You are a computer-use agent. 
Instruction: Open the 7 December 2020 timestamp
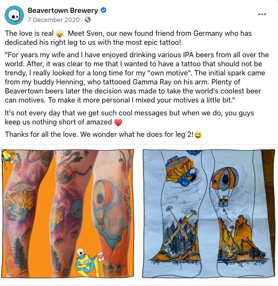53,20
